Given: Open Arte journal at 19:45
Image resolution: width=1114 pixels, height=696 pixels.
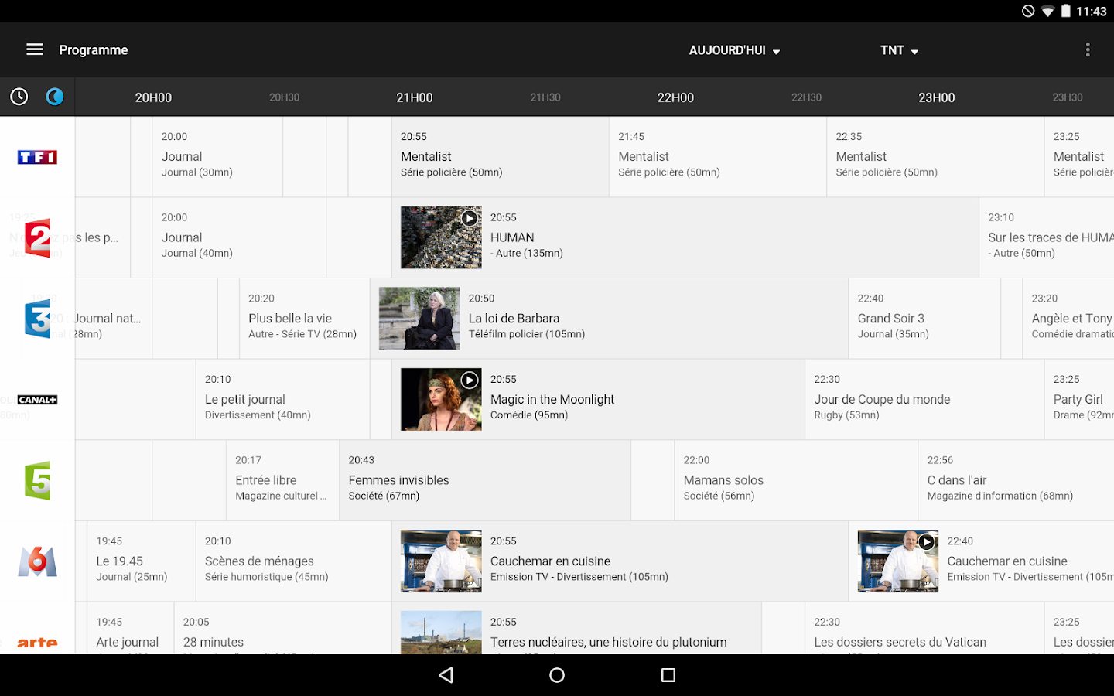Looking at the screenshot, I should pyautogui.click(x=130, y=628).
